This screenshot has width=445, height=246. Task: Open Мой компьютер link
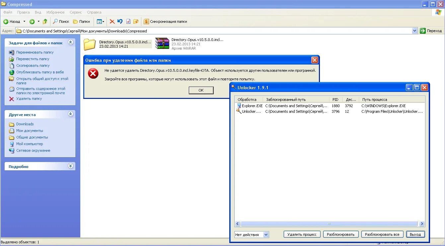[30, 144]
